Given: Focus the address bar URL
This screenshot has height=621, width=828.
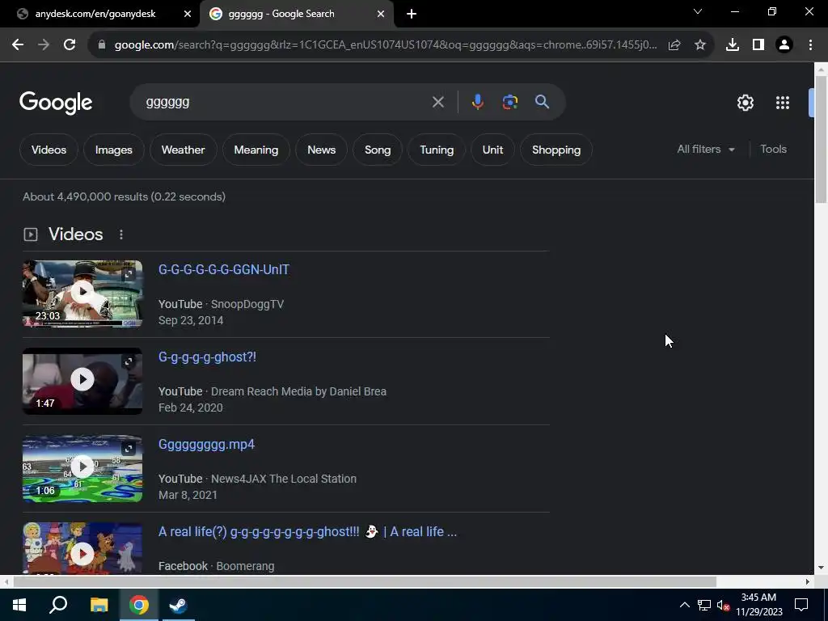Looking at the screenshot, I should 386,45.
